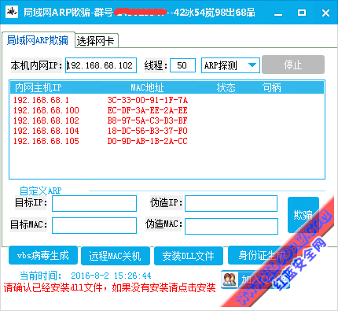Expand the ARP探测 dropdown
Viewport: 338px width, 311px height.
click(x=230, y=65)
